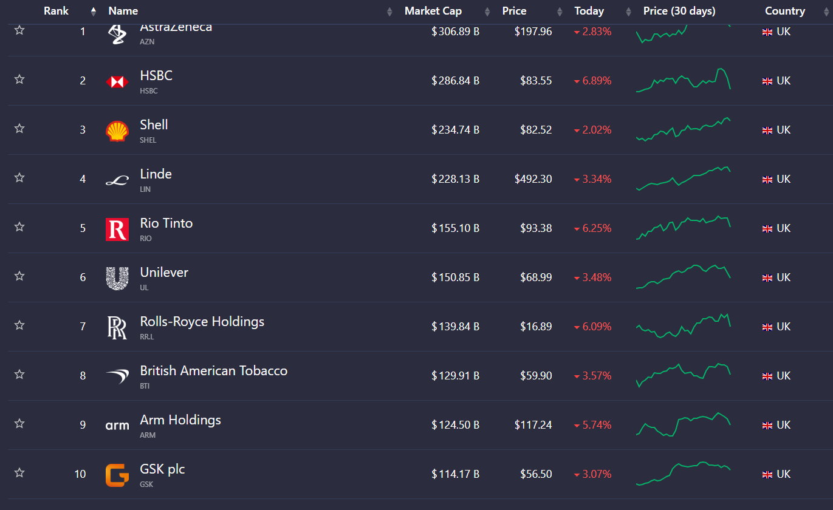Open the HSBC 30-day price chart
The height and width of the screenshot is (510, 833).
click(684, 80)
